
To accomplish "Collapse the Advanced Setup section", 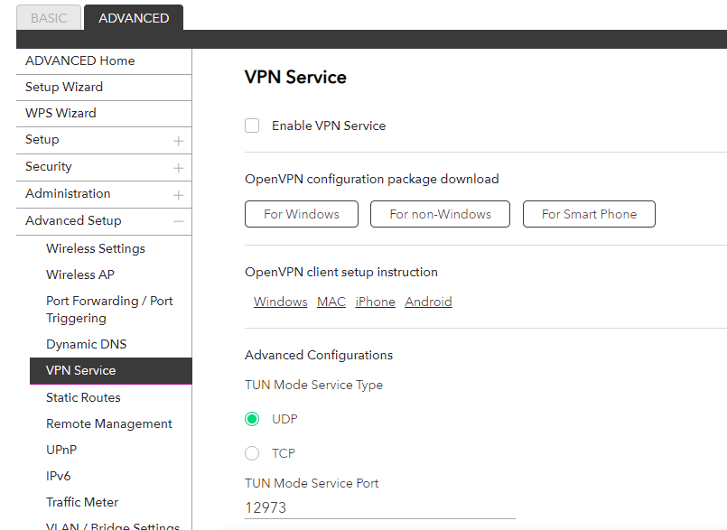I will (178, 221).
